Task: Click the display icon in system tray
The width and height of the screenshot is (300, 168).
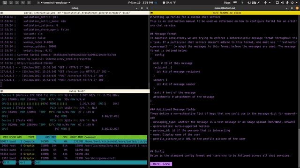Action: point(277,3)
